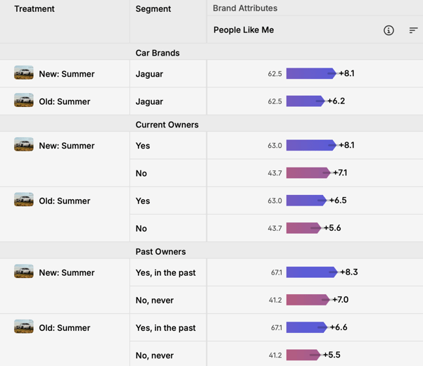Click the Brand Attributes header label
The image size is (423, 366).
(245, 8)
